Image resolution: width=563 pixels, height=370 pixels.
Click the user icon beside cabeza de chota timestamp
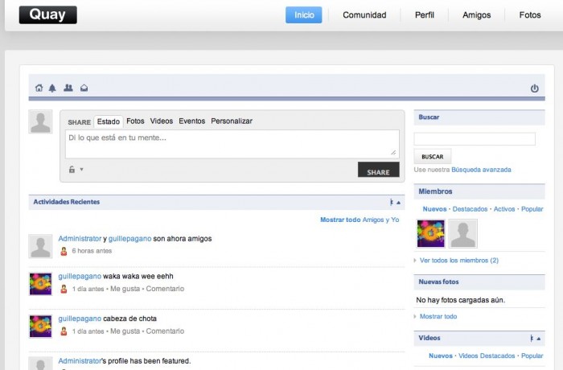(x=64, y=331)
